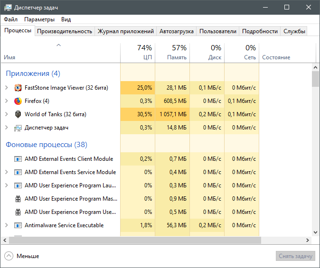Click the vertical scrollbar thumb

tap(316, 79)
